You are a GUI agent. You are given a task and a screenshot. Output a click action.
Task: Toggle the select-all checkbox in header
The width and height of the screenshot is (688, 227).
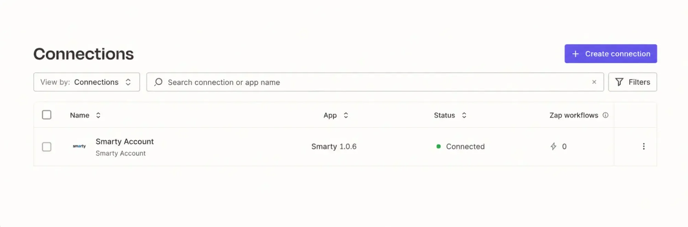point(46,115)
